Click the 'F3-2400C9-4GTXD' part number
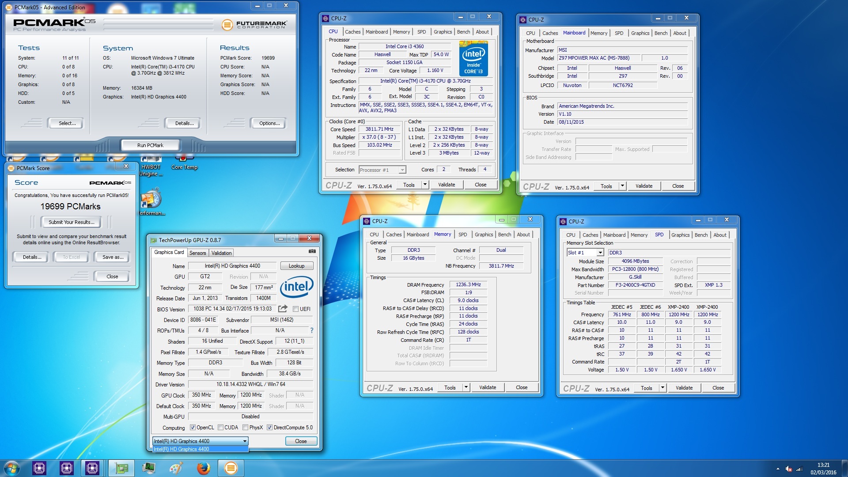This screenshot has height=477, width=848. [x=635, y=285]
